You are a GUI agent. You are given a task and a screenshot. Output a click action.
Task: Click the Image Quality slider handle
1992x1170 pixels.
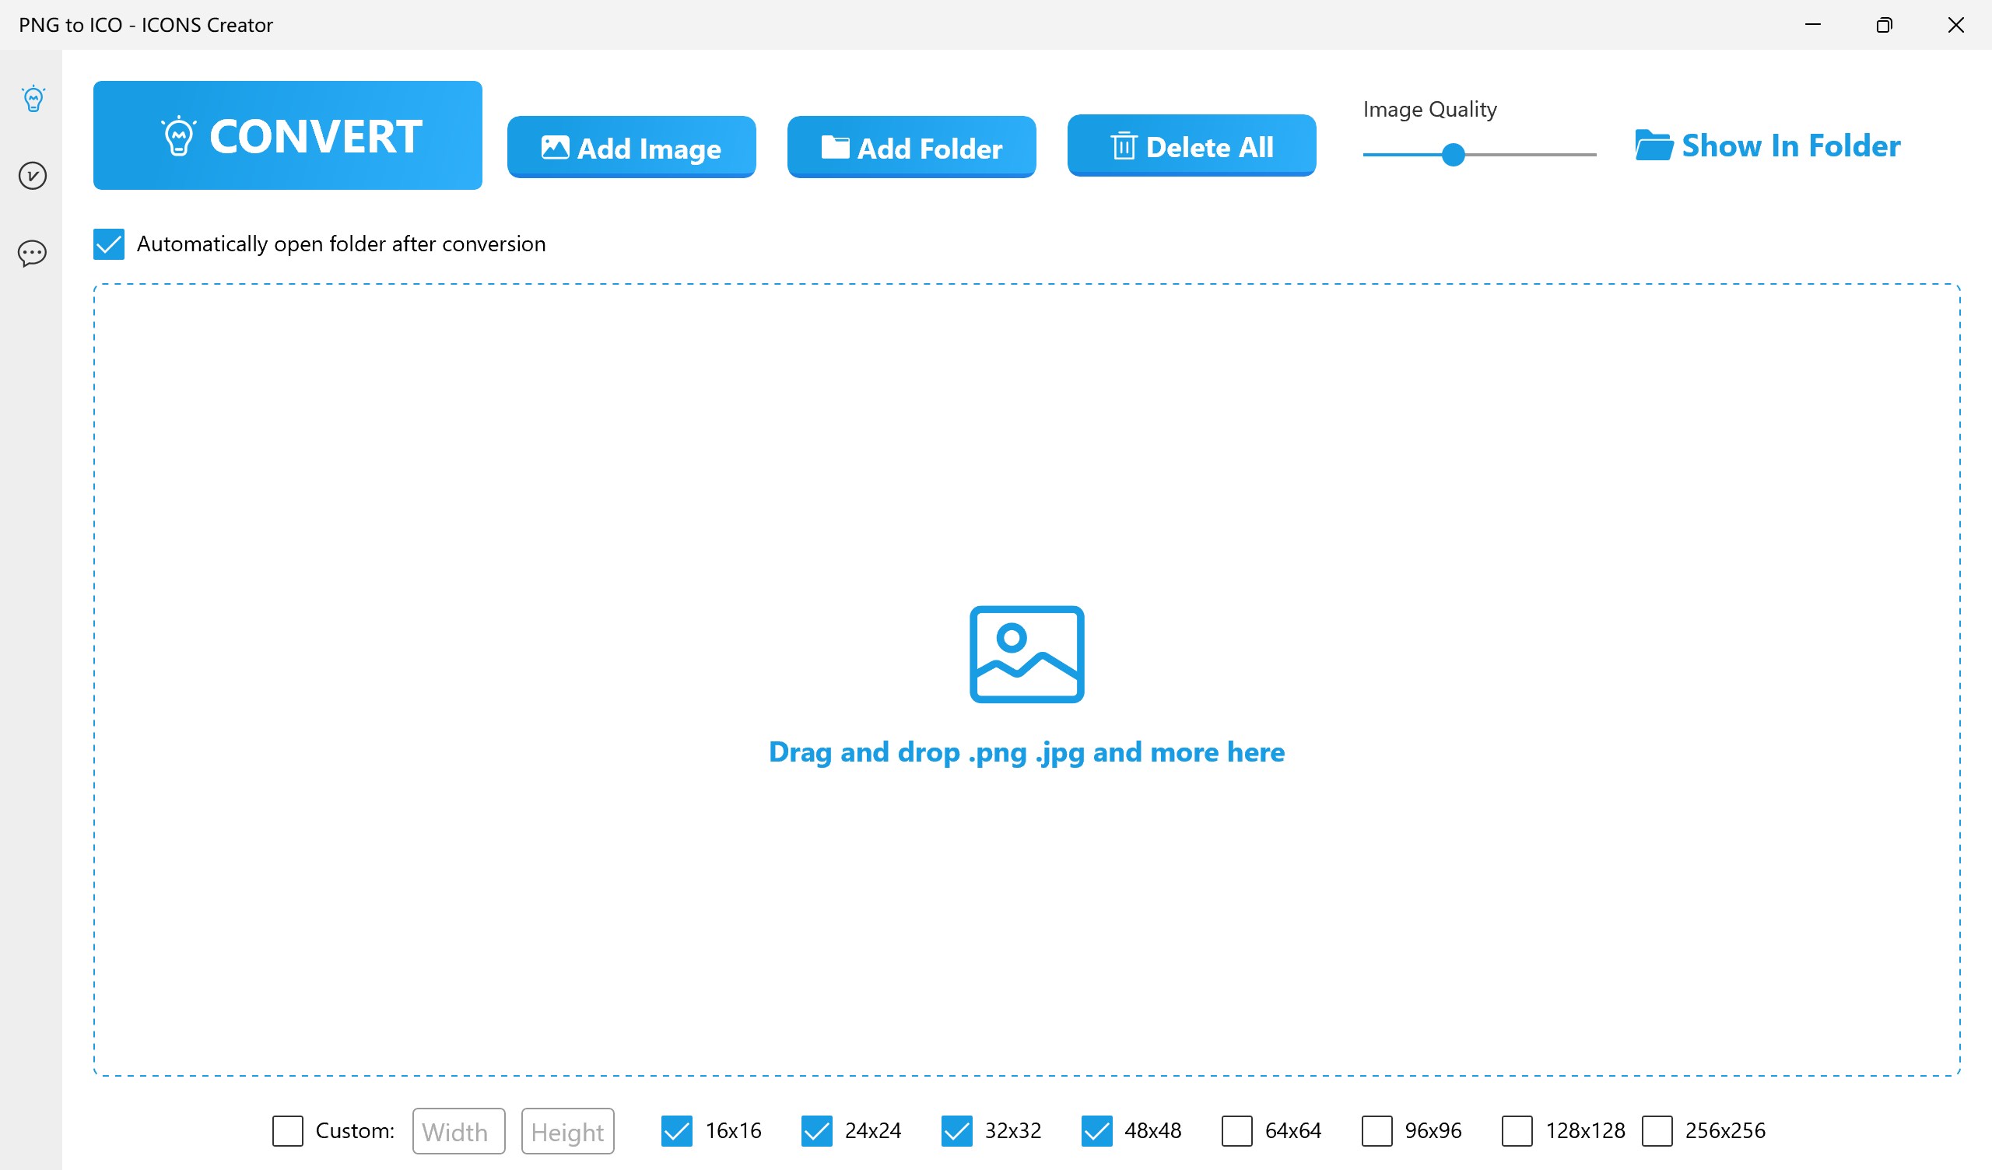tap(1453, 154)
